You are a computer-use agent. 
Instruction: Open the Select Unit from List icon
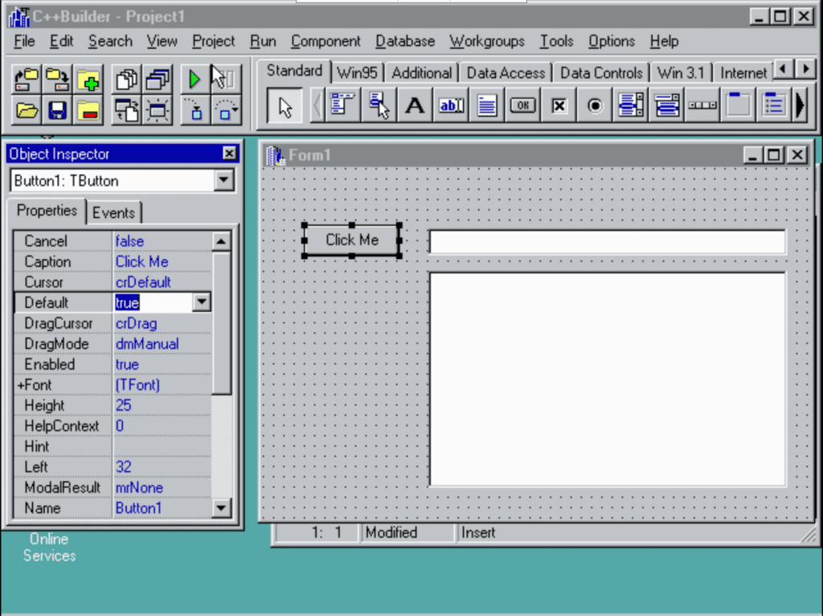(x=126, y=80)
